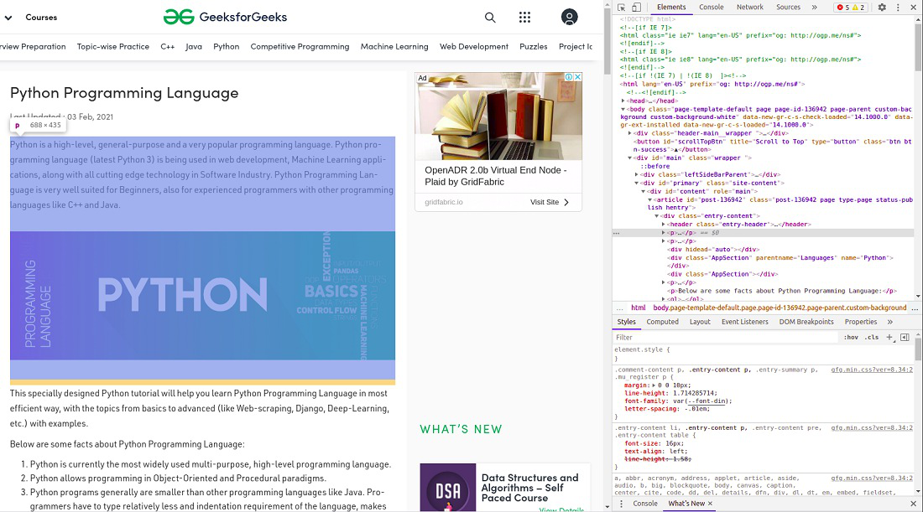Open the user profile avatar icon
923x512 pixels.
point(569,17)
